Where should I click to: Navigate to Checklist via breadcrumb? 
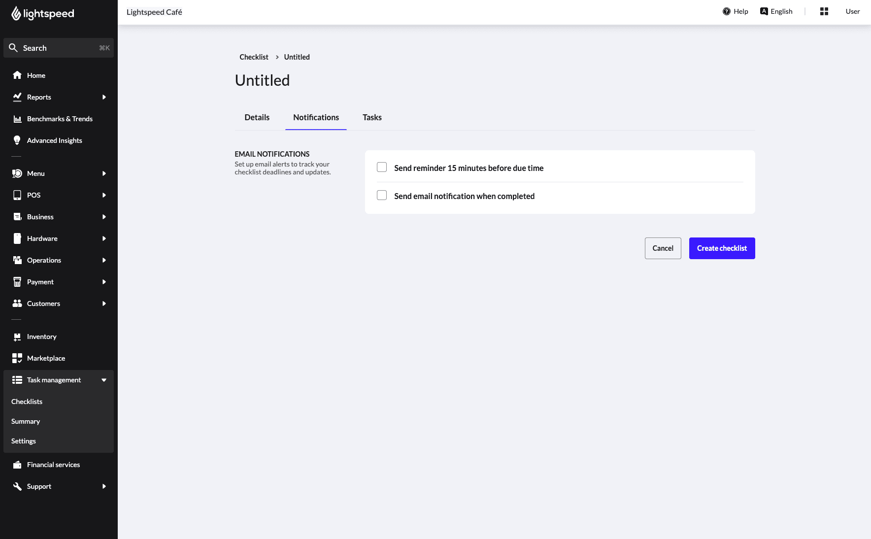(x=254, y=57)
